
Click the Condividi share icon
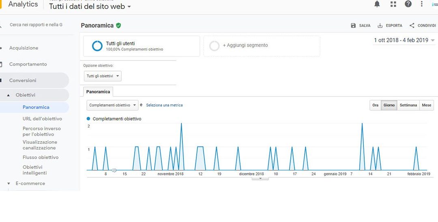click(x=412, y=26)
